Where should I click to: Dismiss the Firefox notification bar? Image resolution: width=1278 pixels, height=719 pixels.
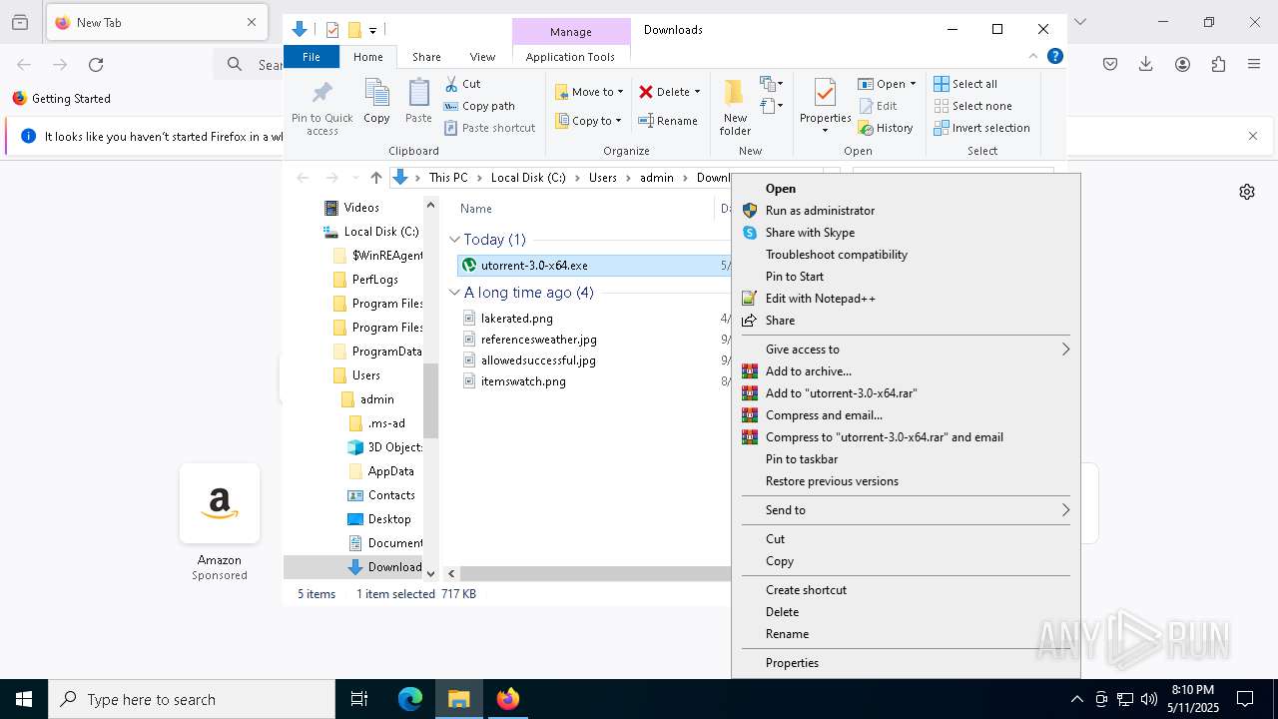(x=1253, y=136)
